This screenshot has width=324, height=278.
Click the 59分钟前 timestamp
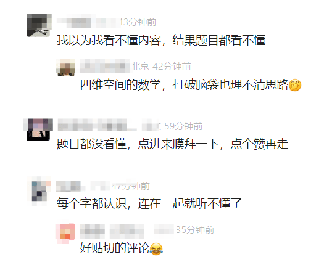click(x=183, y=126)
